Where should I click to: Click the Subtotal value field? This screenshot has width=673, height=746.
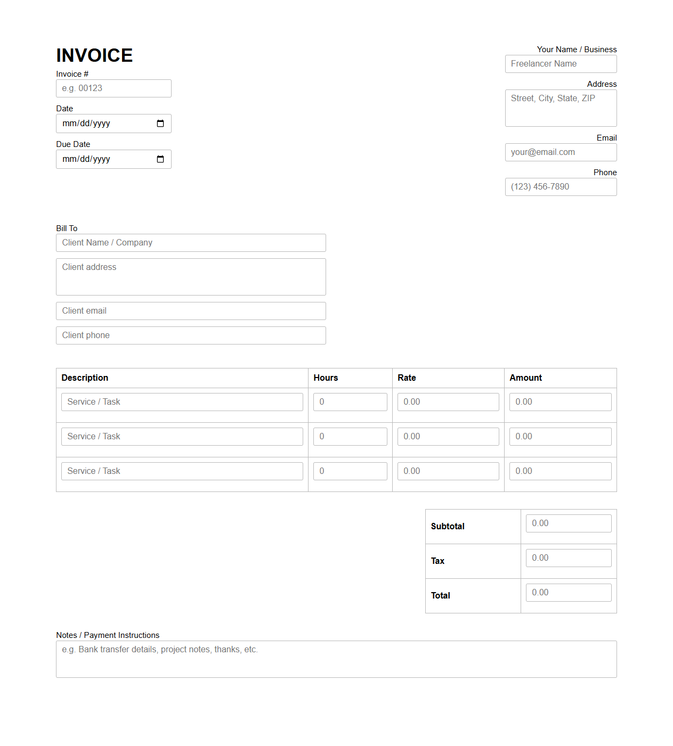tap(568, 523)
